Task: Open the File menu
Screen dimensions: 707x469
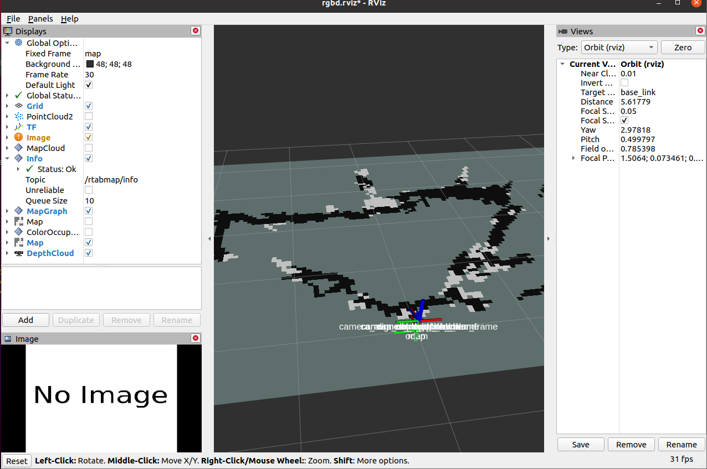Action: pyautogui.click(x=13, y=18)
